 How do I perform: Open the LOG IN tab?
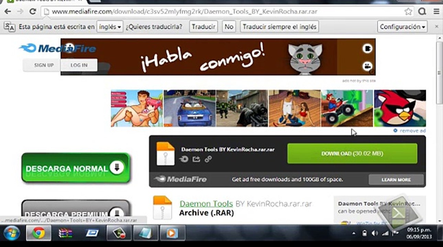pyautogui.click(x=79, y=65)
